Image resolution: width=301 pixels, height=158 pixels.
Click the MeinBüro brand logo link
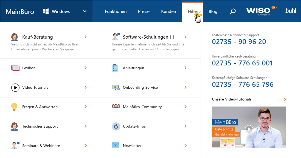click(x=20, y=12)
